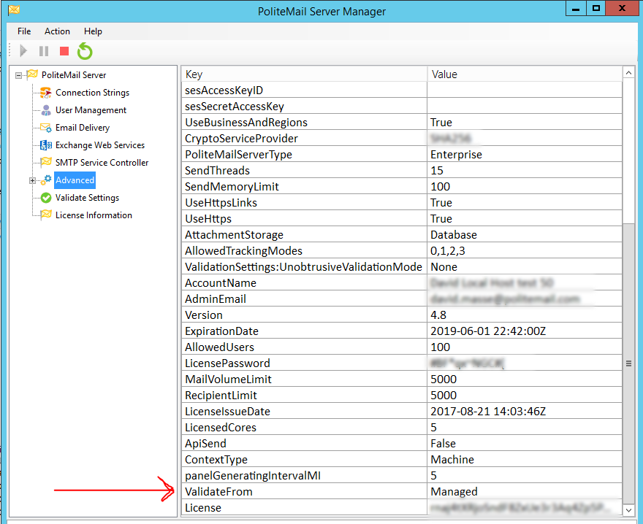
Task: Select Exchange Web Services in the tree
Action: [x=100, y=145]
